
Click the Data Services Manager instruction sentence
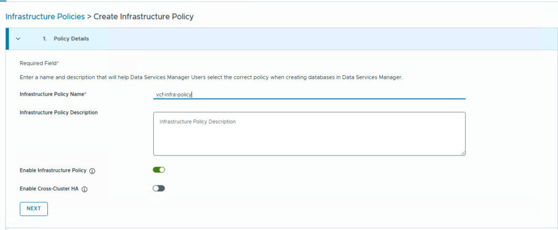click(x=210, y=78)
